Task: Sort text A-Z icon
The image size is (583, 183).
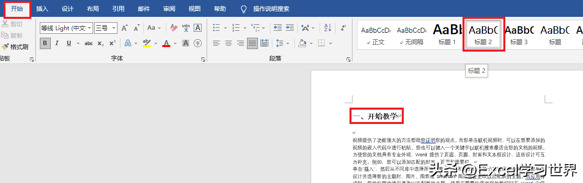Action: 328,28
